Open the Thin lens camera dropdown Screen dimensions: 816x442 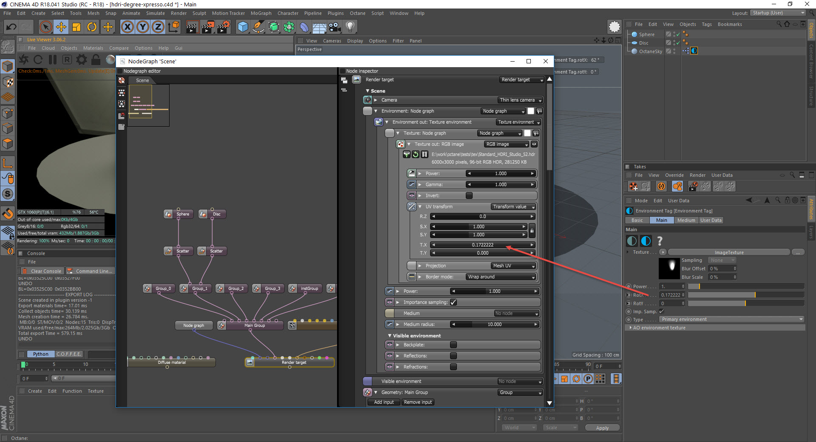(x=520, y=100)
